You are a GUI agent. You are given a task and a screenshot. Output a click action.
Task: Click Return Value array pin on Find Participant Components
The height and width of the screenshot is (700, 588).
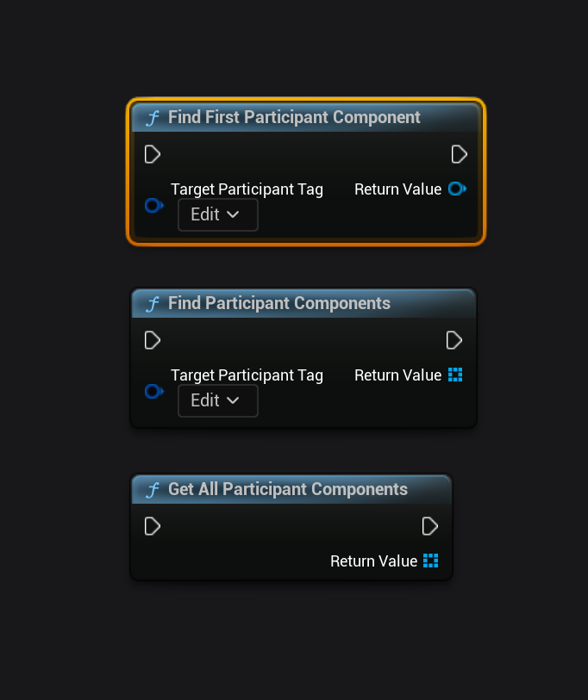(456, 375)
